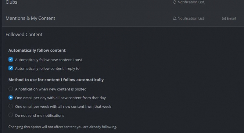Click the Do not send me notifications label text
This screenshot has height=133, width=244.
[40, 115]
